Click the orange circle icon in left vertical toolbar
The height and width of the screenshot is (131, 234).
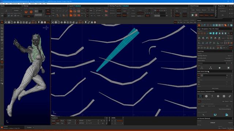tap(2, 62)
